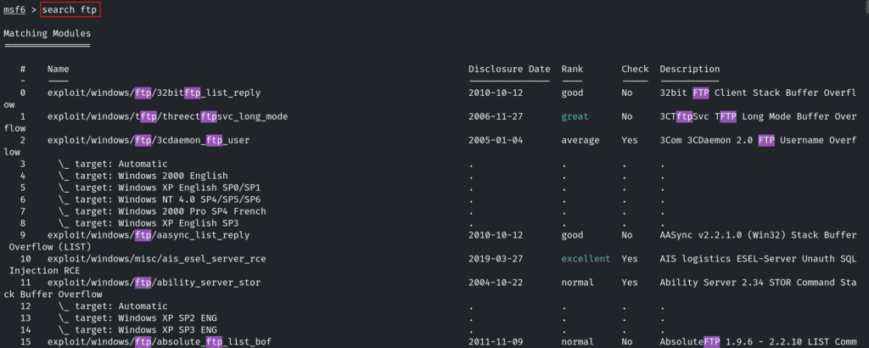The image size is (869, 348).
Task: Click 'Yes' check value of 3cdaemon_ftp_user
Action: click(629, 140)
